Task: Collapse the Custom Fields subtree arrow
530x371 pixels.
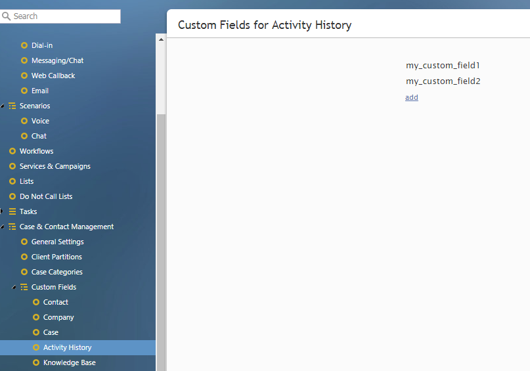Action: click(14, 287)
